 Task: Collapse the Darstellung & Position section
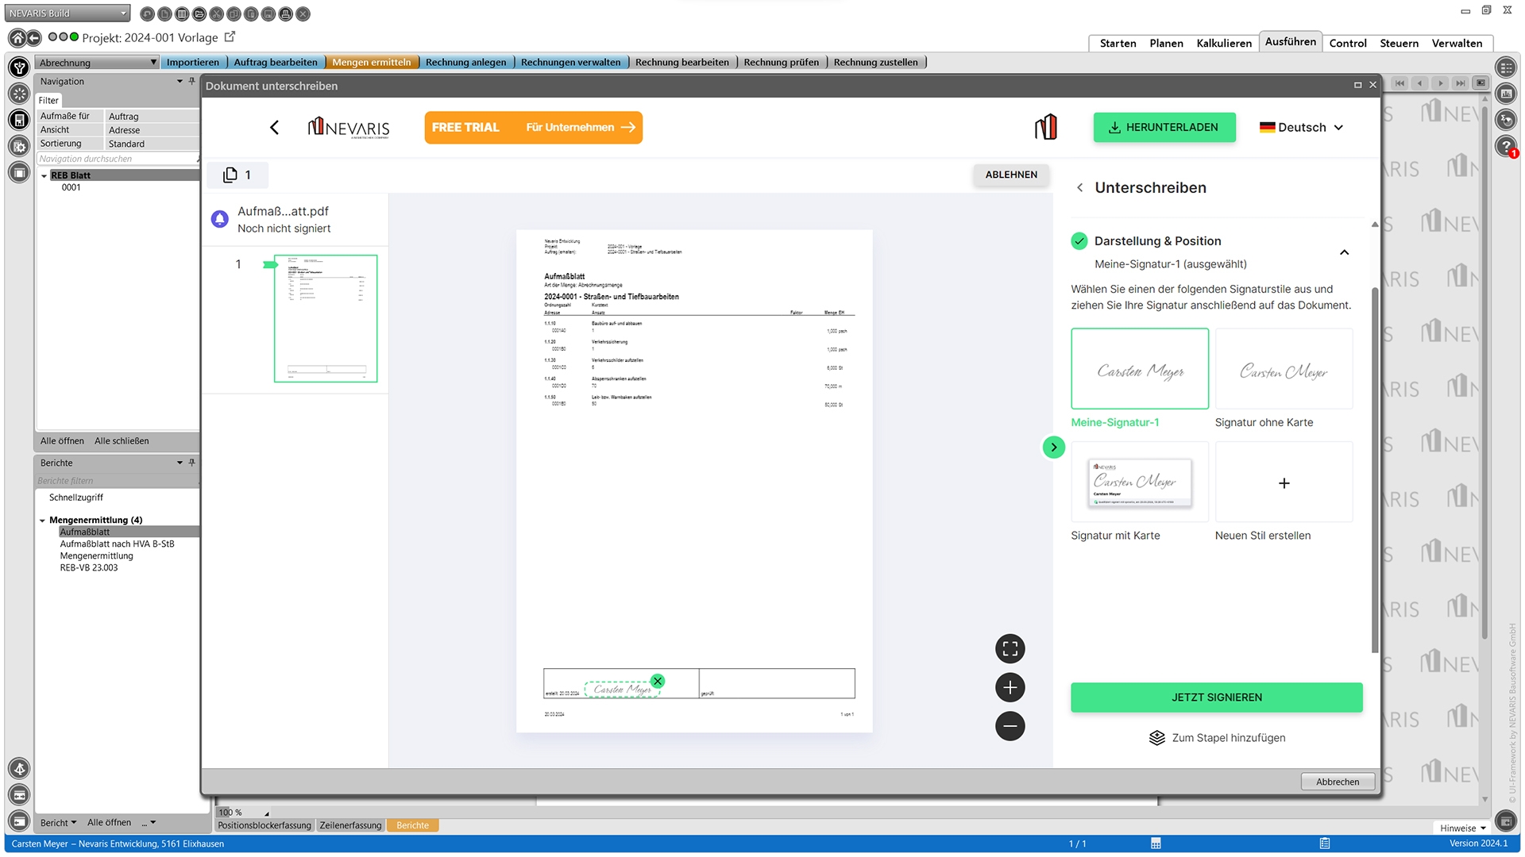(x=1344, y=252)
